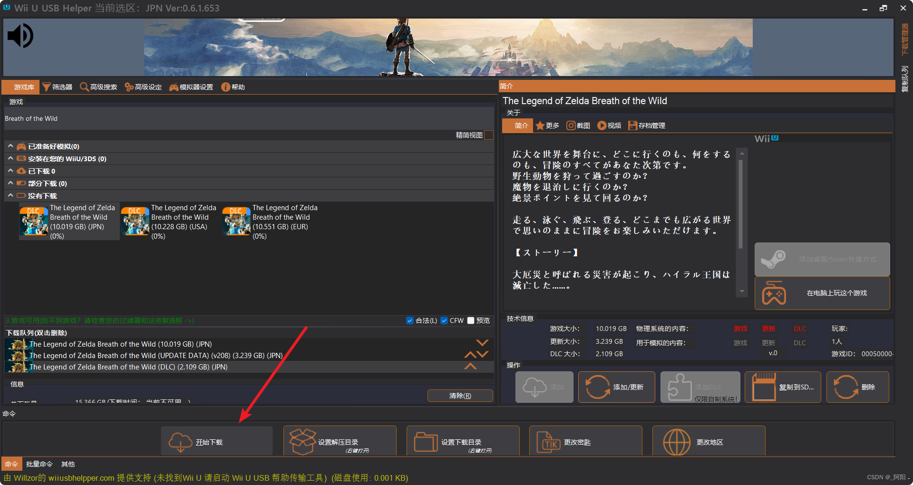
Task: Click the 添加DLC puzzle piece button
Action: [x=700, y=387]
